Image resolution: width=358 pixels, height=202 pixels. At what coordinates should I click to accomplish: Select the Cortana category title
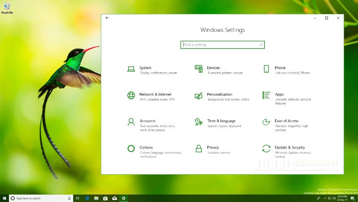click(146, 147)
